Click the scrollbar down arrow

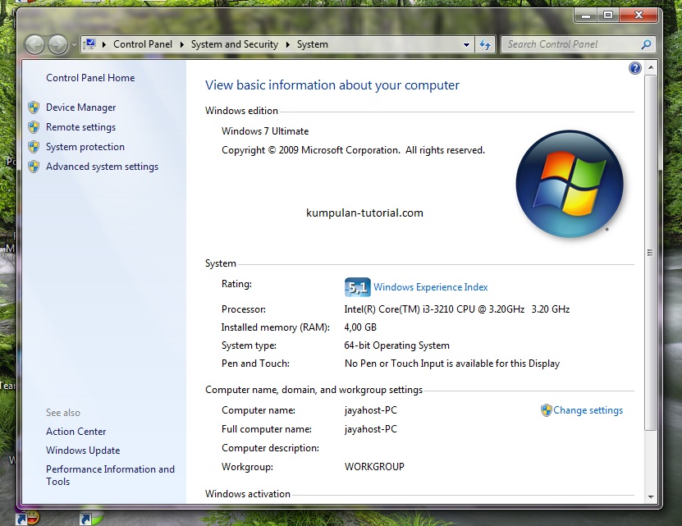tap(651, 496)
